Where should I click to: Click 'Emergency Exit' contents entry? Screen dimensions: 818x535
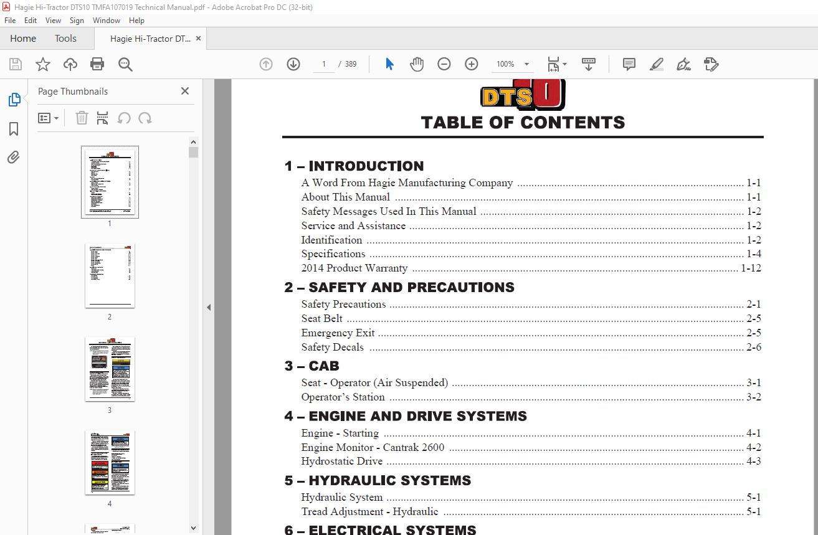click(338, 333)
